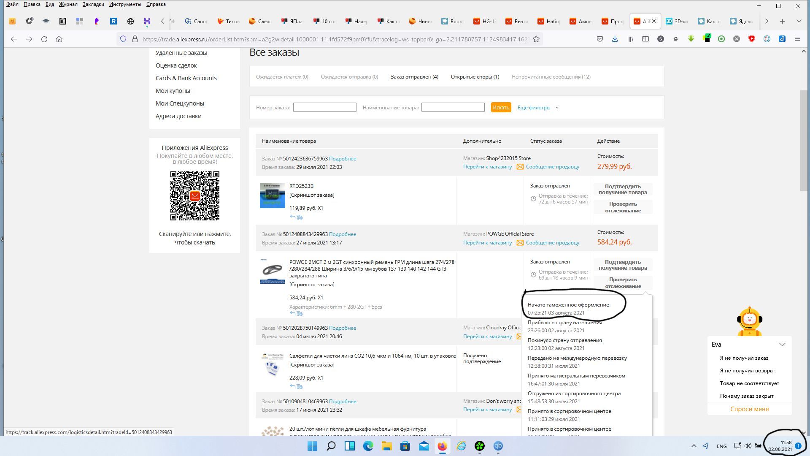Open the Справка menu
The width and height of the screenshot is (810, 456).
(x=156, y=4)
